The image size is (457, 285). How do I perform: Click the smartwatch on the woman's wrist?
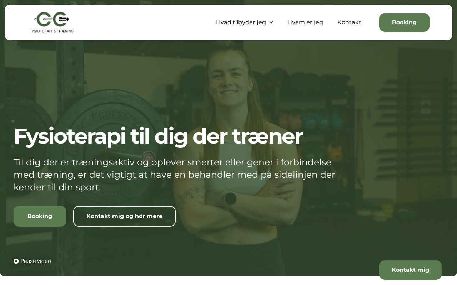click(x=230, y=199)
